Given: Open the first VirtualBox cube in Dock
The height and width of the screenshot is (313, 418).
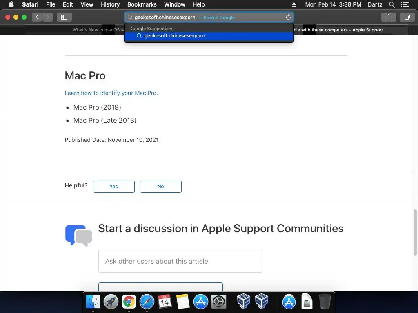Looking at the screenshot, I should (x=243, y=301).
